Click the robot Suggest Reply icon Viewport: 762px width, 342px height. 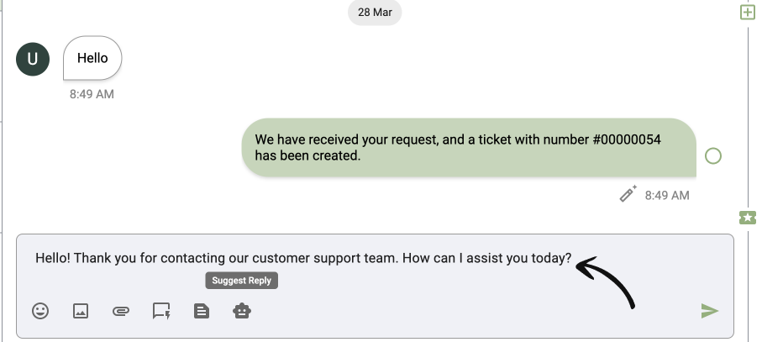(x=242, y=311)
